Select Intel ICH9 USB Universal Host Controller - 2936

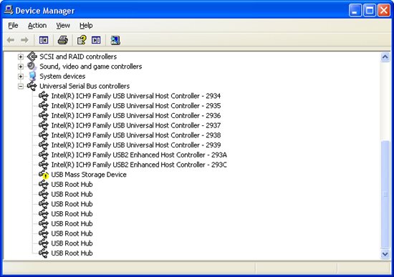coord(136,115)
